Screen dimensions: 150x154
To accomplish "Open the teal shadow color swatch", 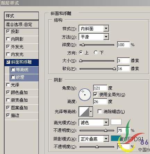I will pos(116,138).
